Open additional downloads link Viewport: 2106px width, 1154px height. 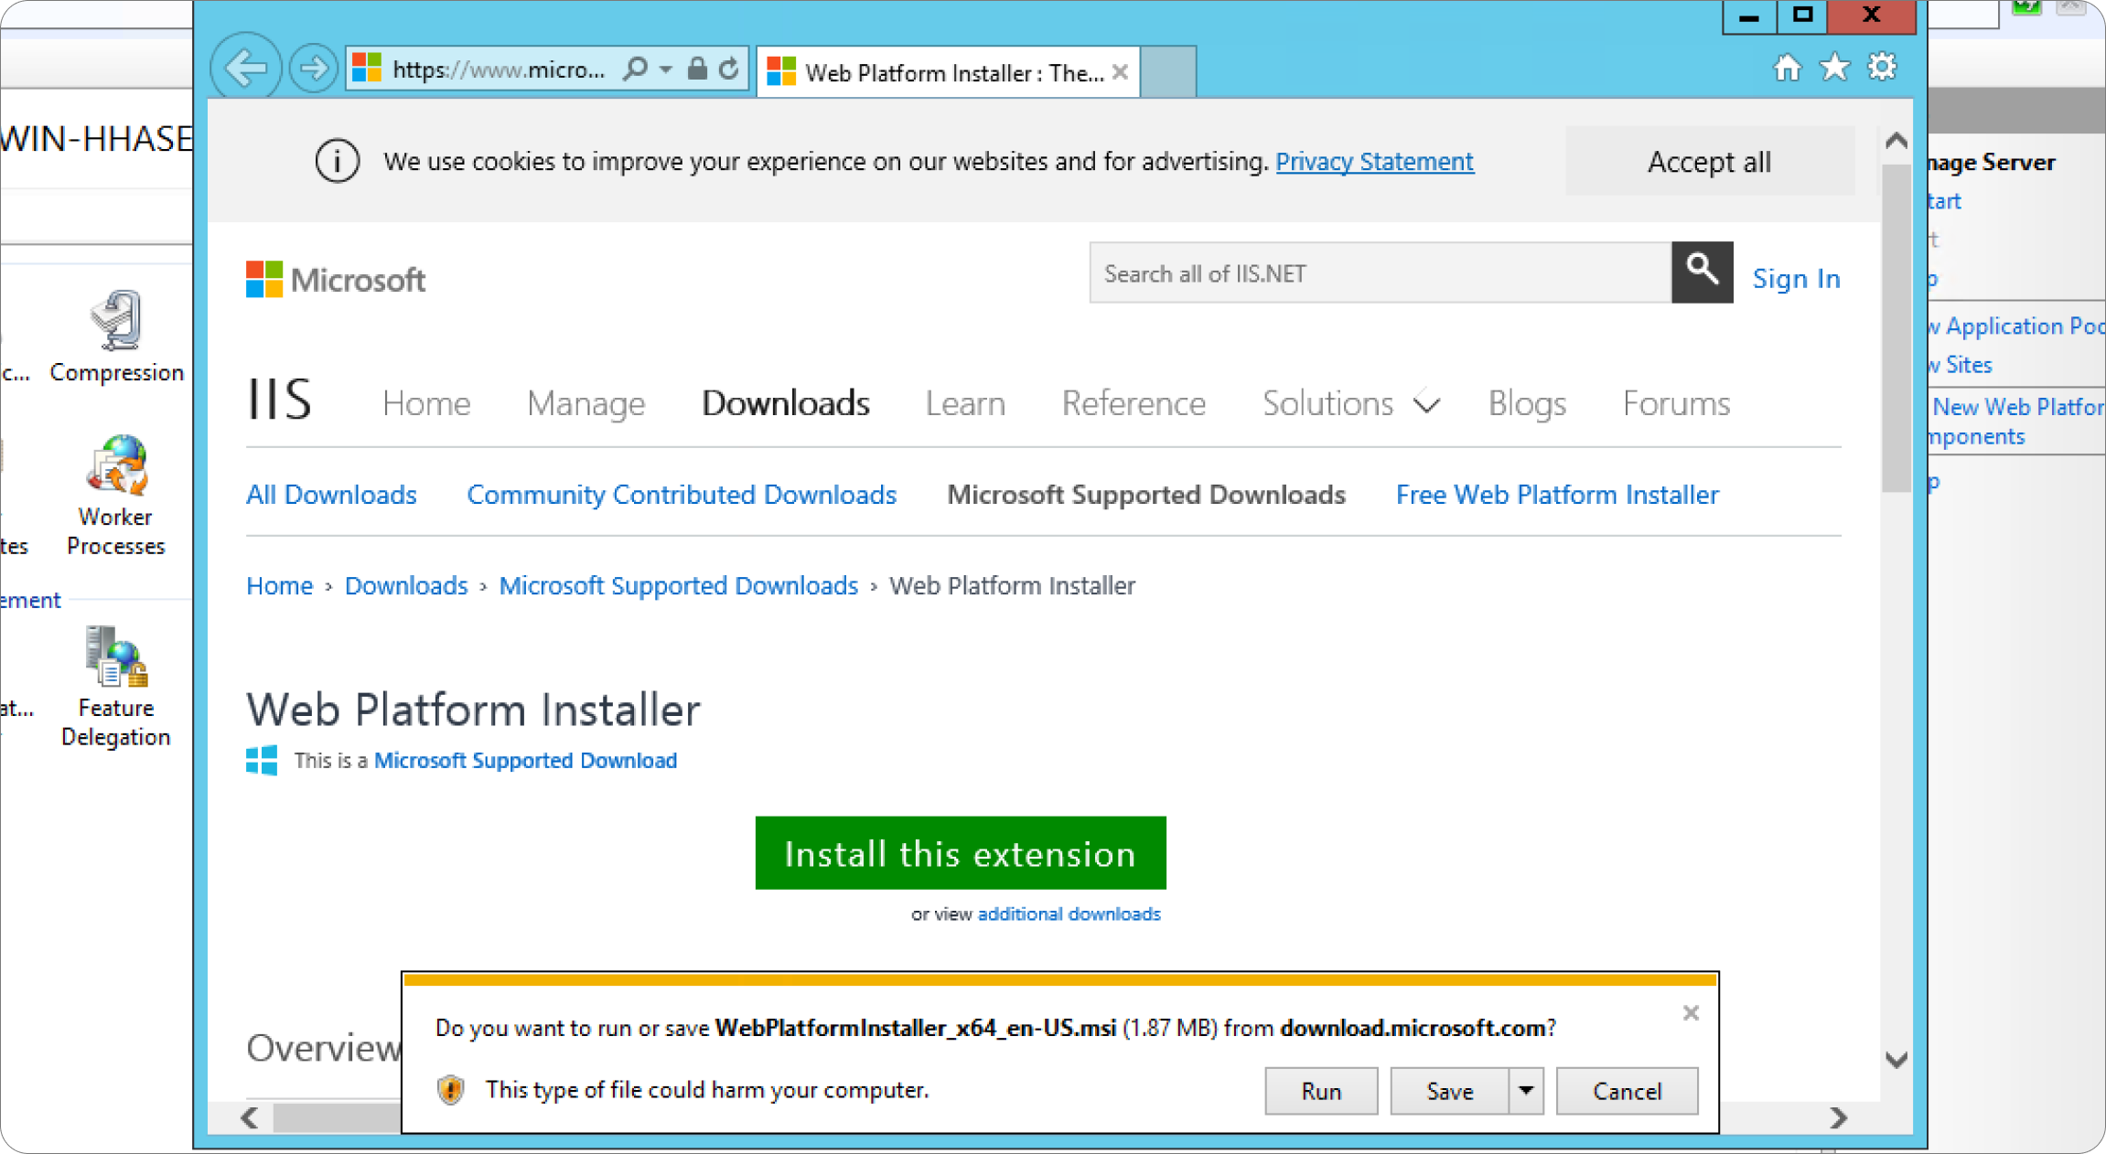pyautogui.click(x=1069, y=914)
